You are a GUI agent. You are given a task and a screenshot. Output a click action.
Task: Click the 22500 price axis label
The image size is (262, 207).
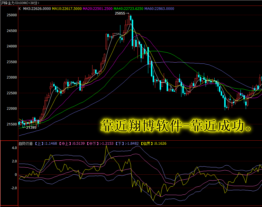12,93
